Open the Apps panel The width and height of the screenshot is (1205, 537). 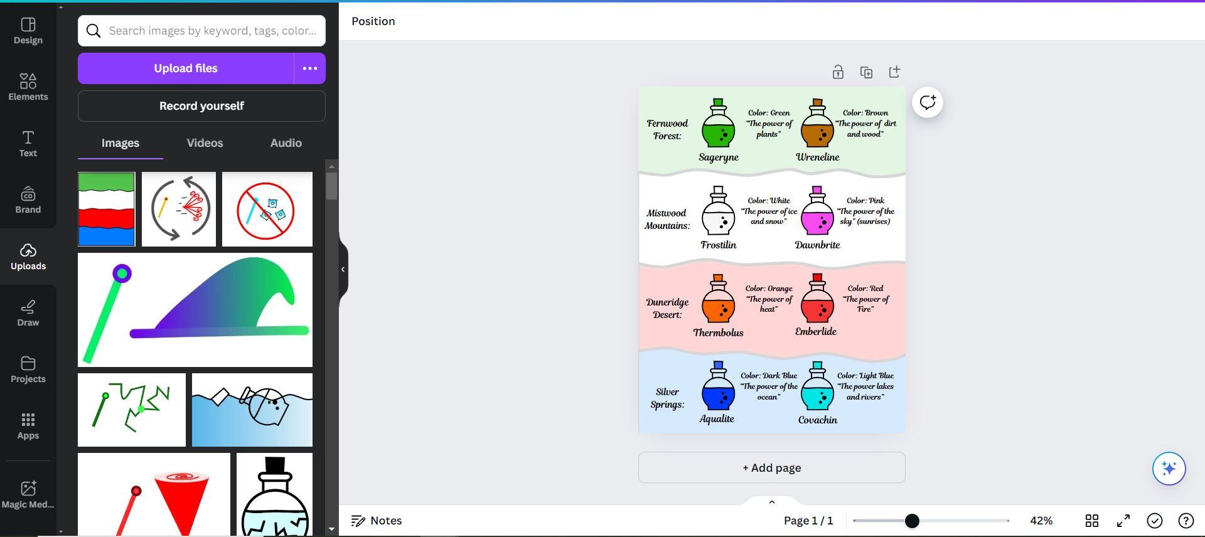[x=28, y=426]
